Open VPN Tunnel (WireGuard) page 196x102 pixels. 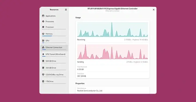[54, 55]
